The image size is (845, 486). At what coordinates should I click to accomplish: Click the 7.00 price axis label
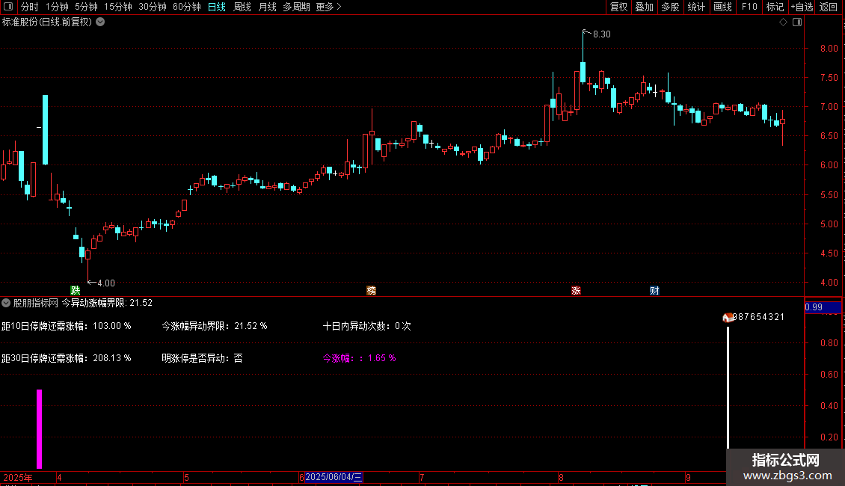pyautogui.click(x=829, y=107)
